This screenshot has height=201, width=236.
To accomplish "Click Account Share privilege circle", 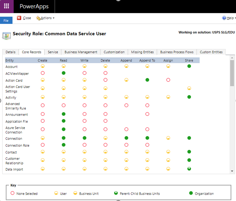I will click(x=189, y=66).
